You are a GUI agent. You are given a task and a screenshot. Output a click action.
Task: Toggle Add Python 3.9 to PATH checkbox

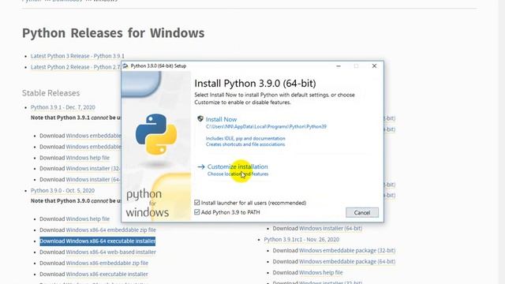(197, 212)
